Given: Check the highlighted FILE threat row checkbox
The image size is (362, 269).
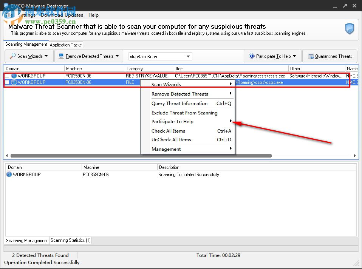Looking at the screenshot, I should click(x=6, y=82).
